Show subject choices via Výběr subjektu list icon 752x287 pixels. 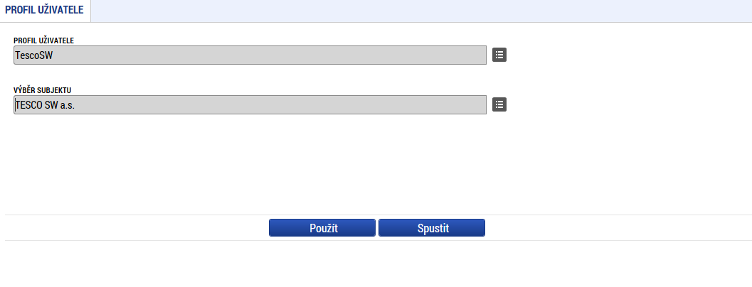(499, 104)
